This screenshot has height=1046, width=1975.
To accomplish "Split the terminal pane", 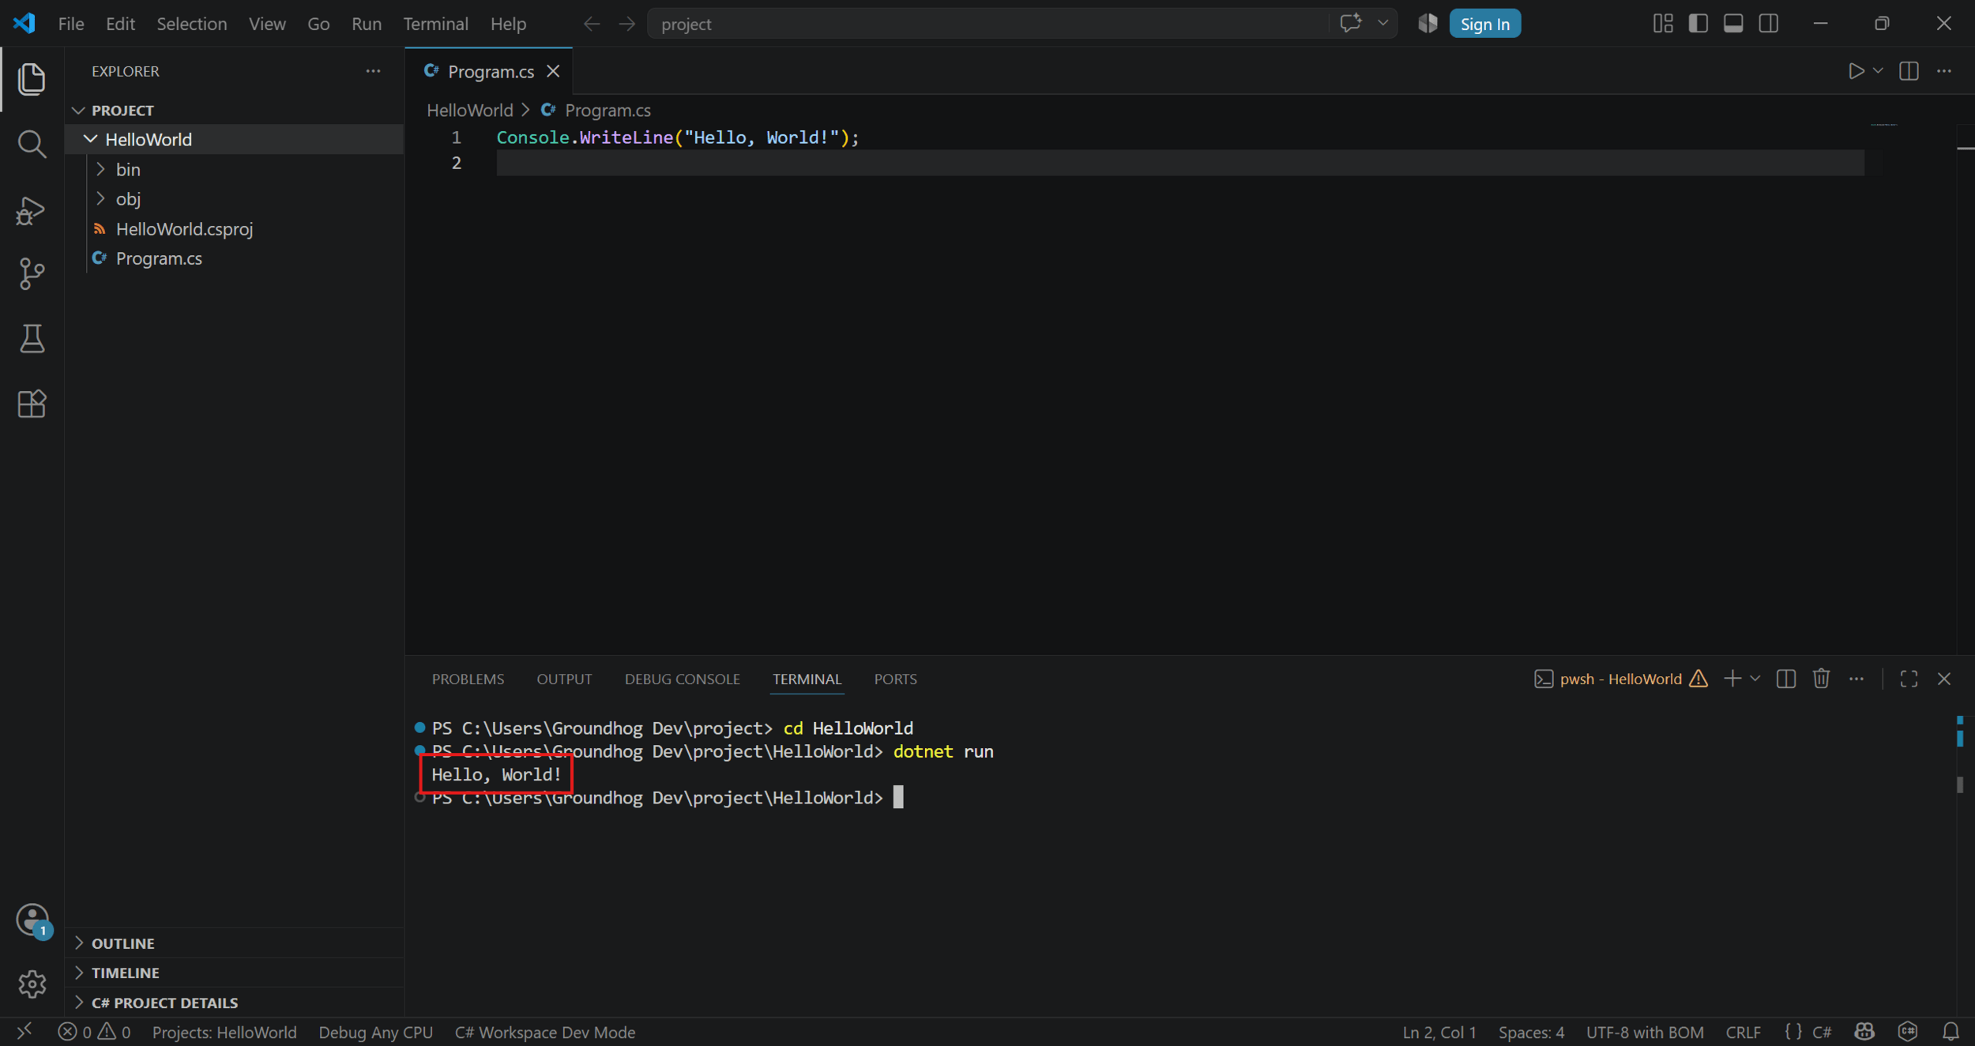I will (x=1785, y=679).
